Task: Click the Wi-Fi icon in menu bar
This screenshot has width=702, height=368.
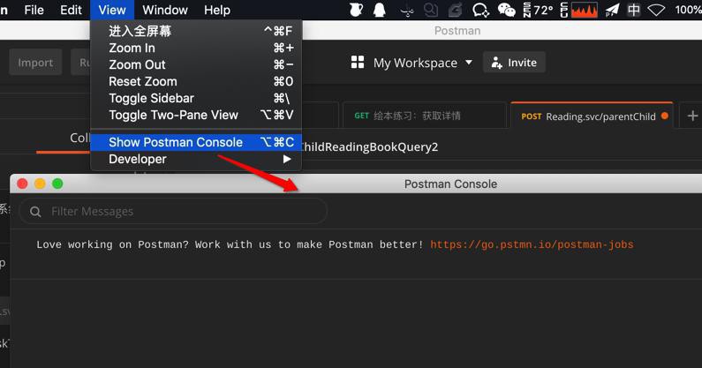Action: 656,10
